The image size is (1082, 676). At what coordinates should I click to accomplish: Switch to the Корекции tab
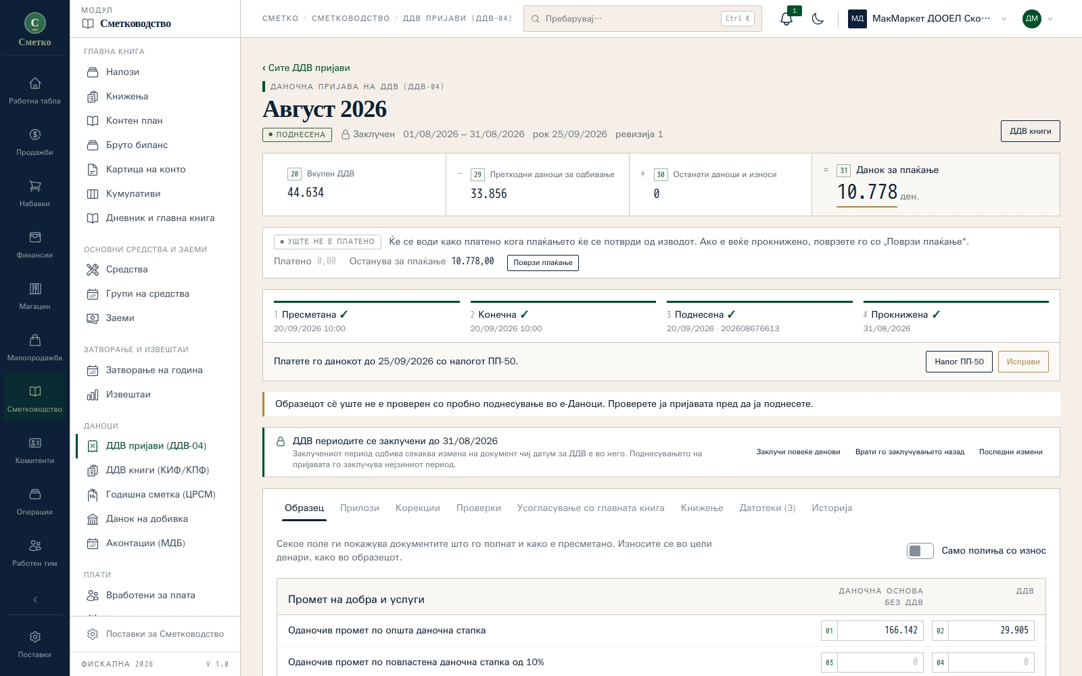tap(418, 508)
